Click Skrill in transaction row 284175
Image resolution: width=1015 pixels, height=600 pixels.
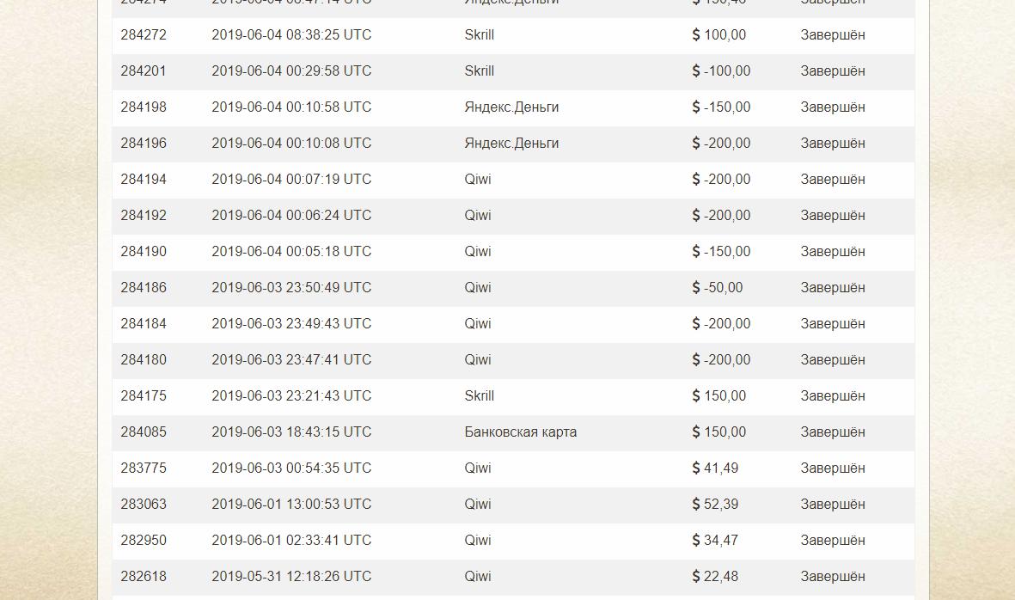[x=479, y=396]
